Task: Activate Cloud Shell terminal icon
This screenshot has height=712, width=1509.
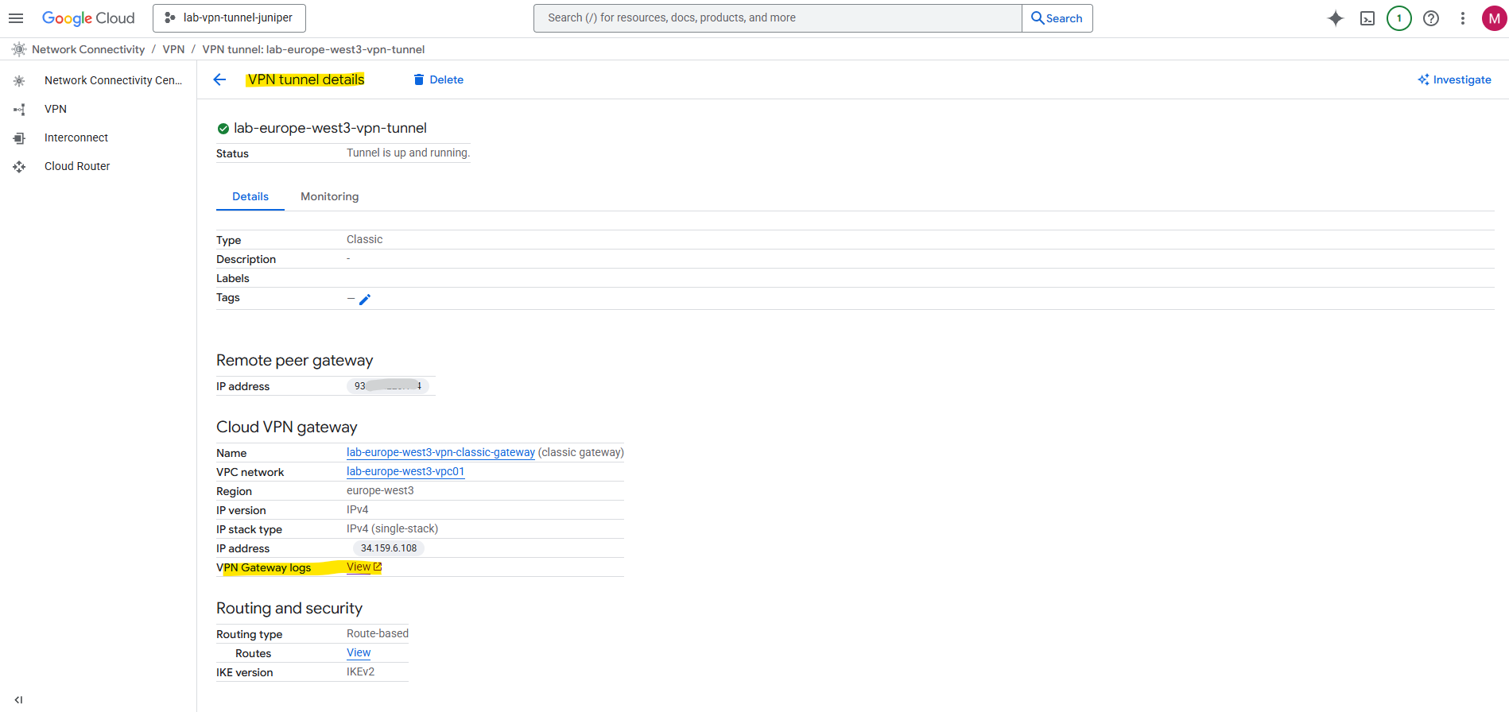Action: [x=1367, y=18]
